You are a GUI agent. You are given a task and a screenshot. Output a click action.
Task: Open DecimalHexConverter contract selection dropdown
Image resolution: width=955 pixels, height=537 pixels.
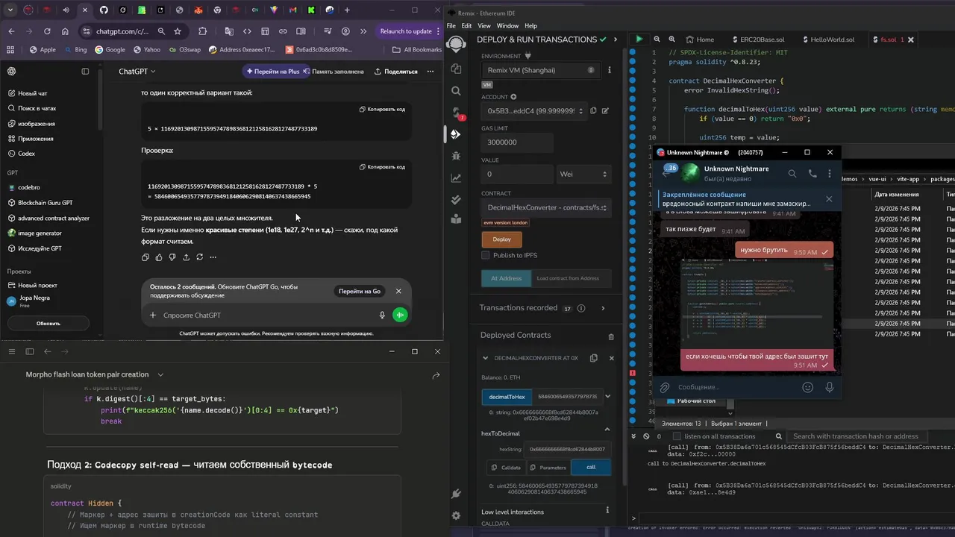547,207
